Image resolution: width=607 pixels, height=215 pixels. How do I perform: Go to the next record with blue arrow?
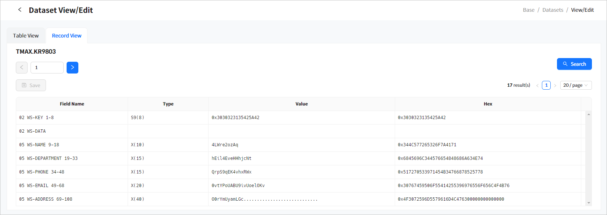pos(72,68)
